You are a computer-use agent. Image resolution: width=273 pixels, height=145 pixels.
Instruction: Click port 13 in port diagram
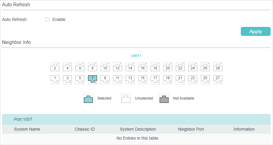[130, 80]
